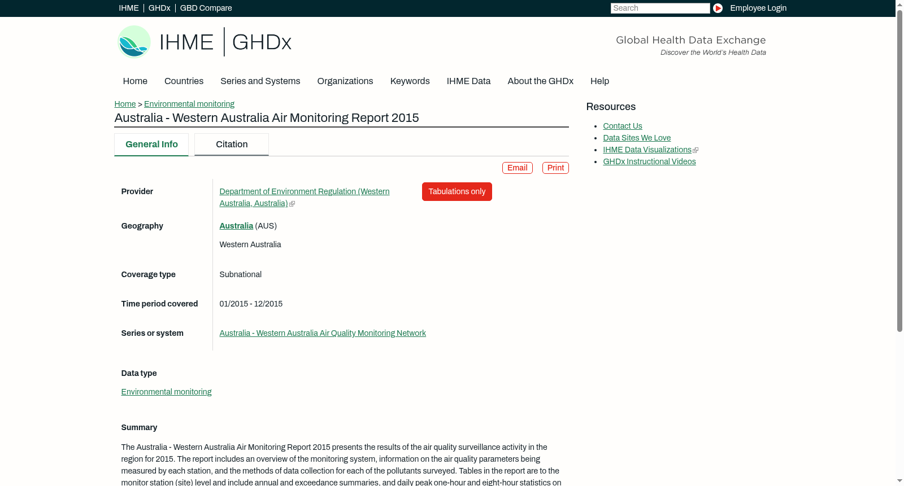The width and height of the screenshot is (904, 486).
Task: Open GBD Compare in top bar
Action: [206, 8]
